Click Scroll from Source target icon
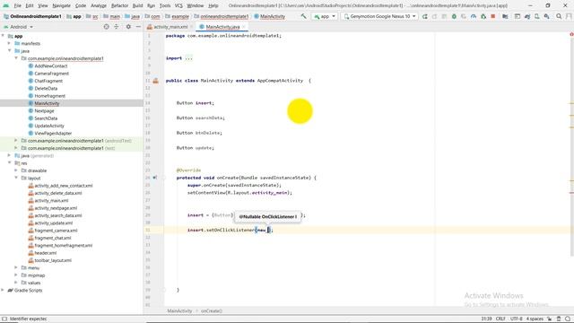Screen dimensions: 574x323 coord(106,27)
